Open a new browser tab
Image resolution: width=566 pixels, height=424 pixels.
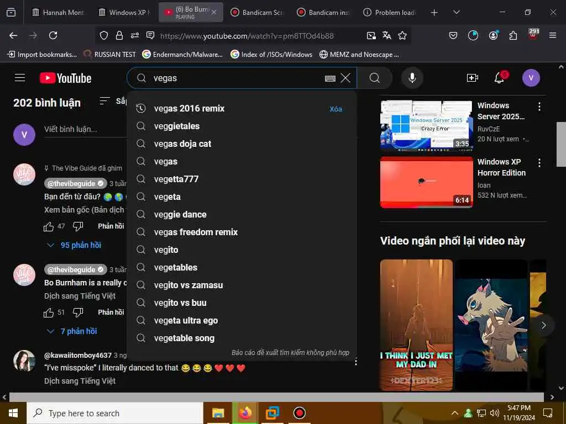(x=434, y=13)
